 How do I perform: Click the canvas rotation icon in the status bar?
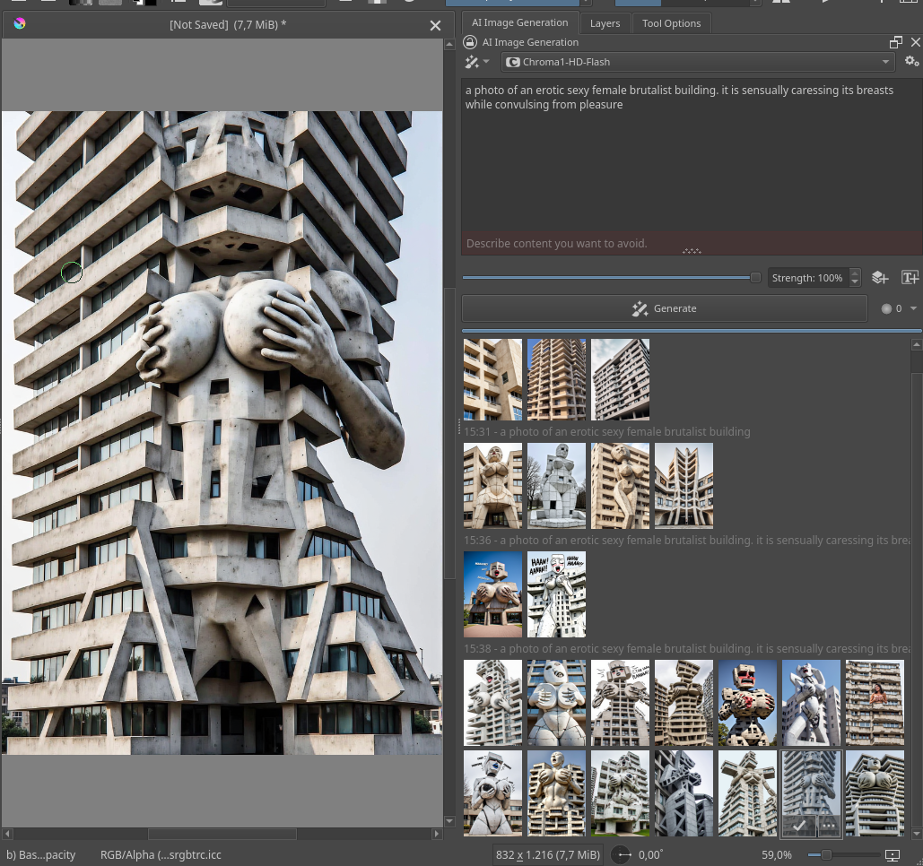[x=622, y=855]
